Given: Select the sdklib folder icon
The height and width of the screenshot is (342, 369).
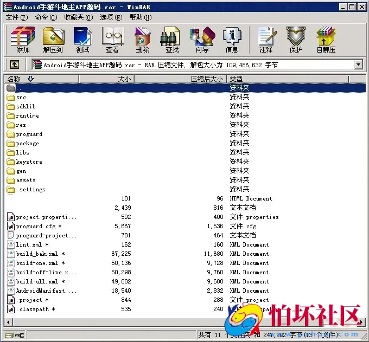Looking at the screenshot, I should click(11, 106).
